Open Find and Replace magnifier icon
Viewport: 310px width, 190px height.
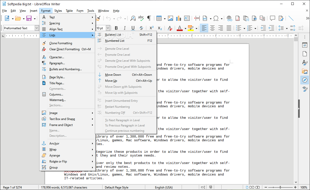point(133,18)
